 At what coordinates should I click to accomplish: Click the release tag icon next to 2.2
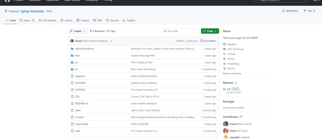click(x=224, y=89)
